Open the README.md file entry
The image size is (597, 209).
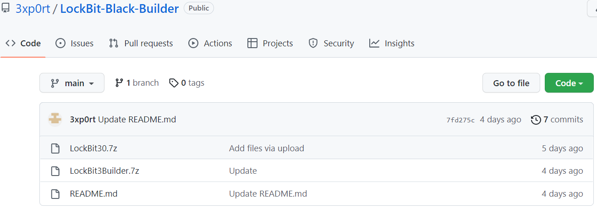94,194
